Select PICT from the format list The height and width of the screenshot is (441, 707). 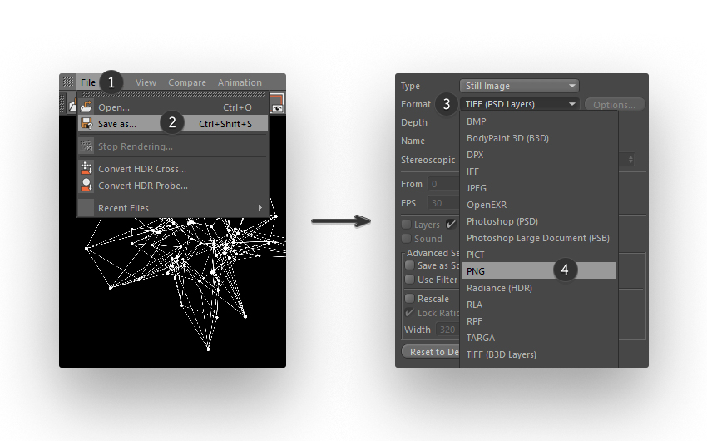click(x=539, y=255)
